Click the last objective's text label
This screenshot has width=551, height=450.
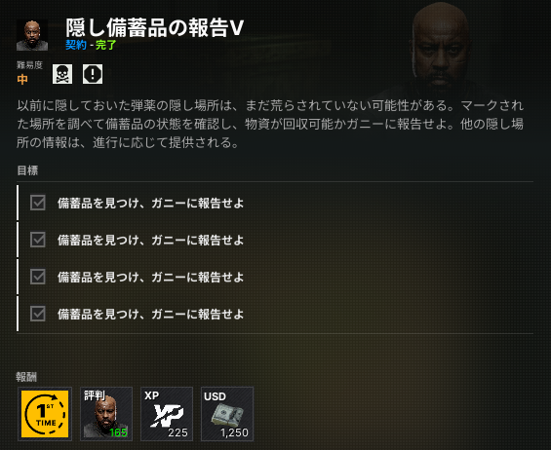pyautogui.click(x=151, y=315)
